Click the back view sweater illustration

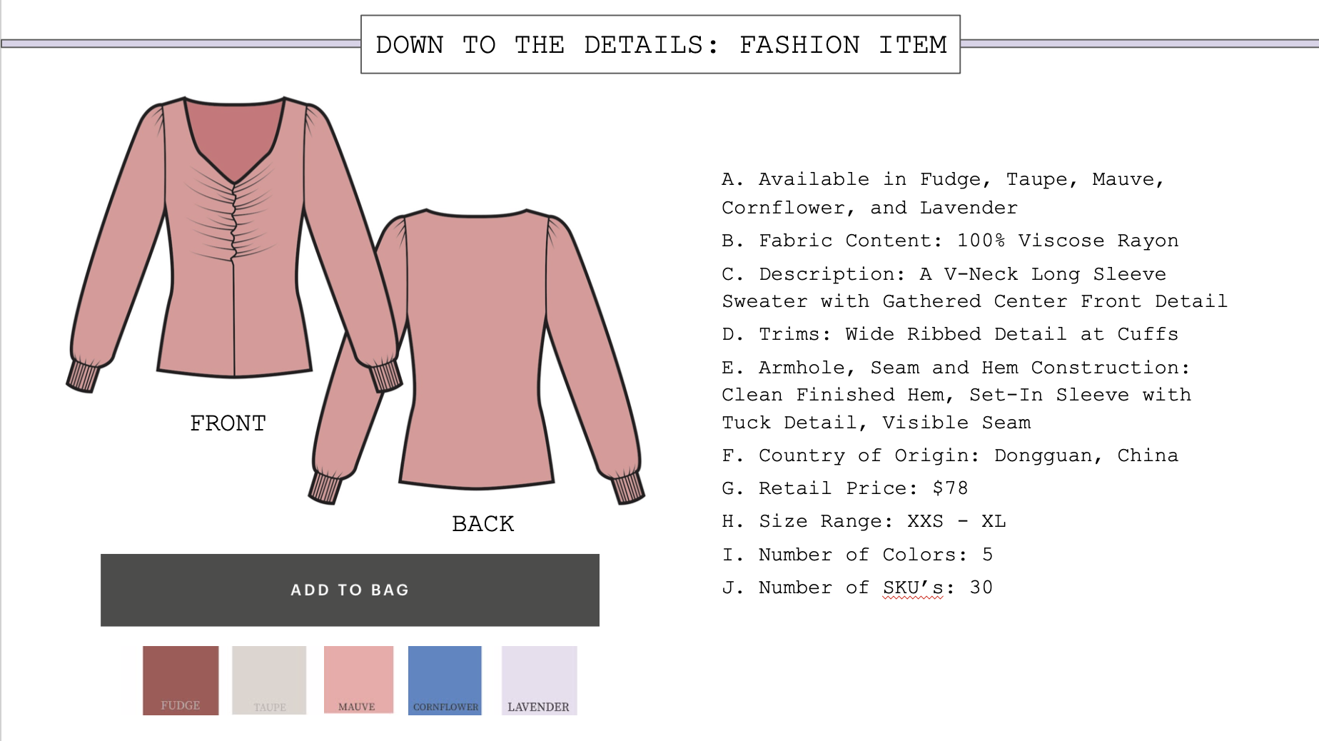(477, 356)
